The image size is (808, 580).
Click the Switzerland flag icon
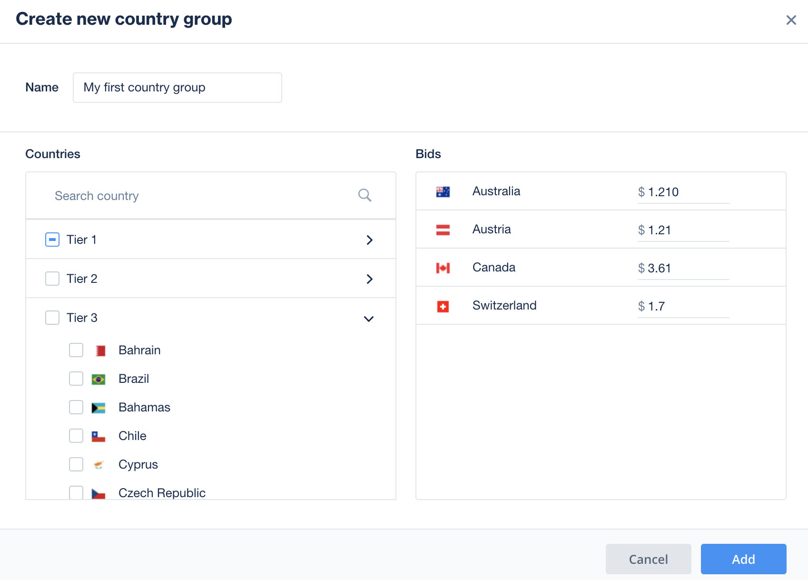pos(443,306)
